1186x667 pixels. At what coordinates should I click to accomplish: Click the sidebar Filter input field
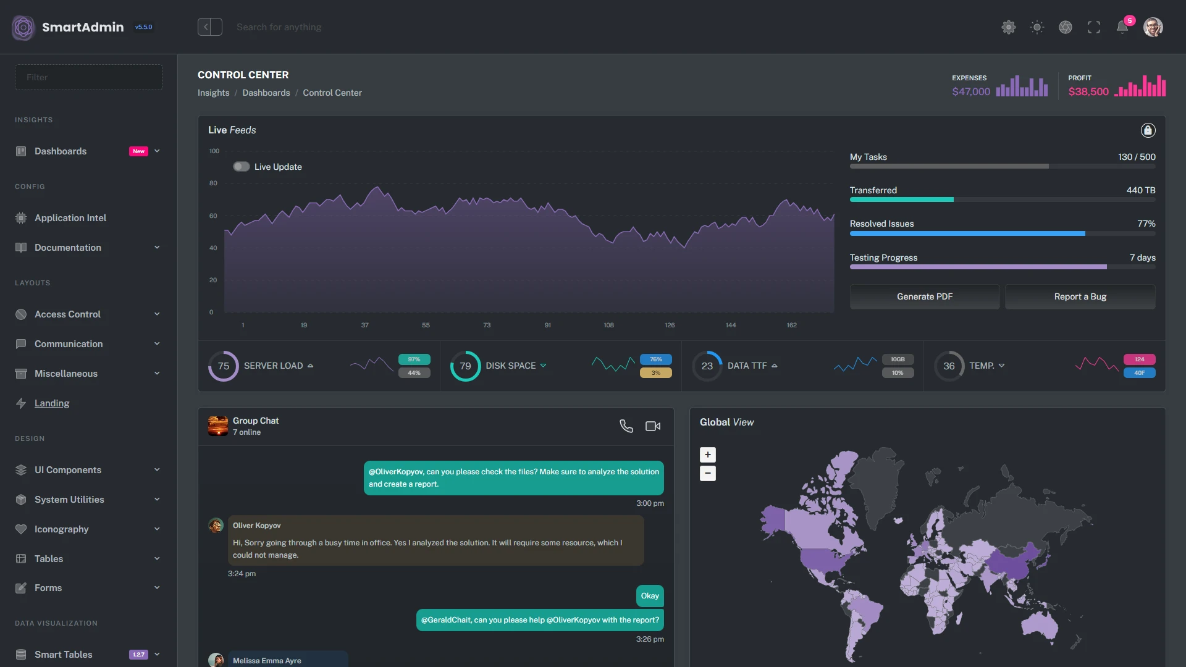(89, 77)
